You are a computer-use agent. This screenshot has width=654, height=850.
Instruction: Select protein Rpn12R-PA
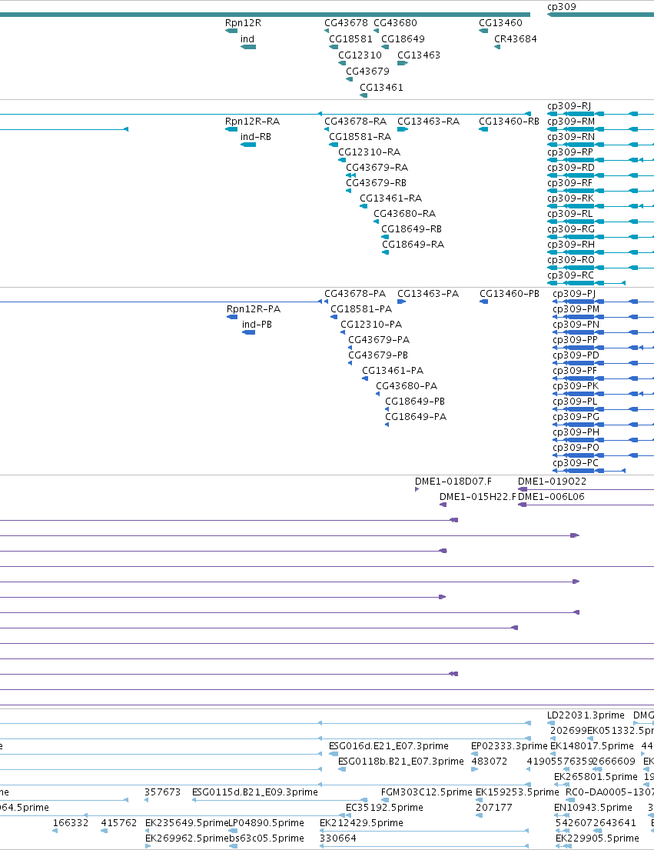click(x=232, y=317)
